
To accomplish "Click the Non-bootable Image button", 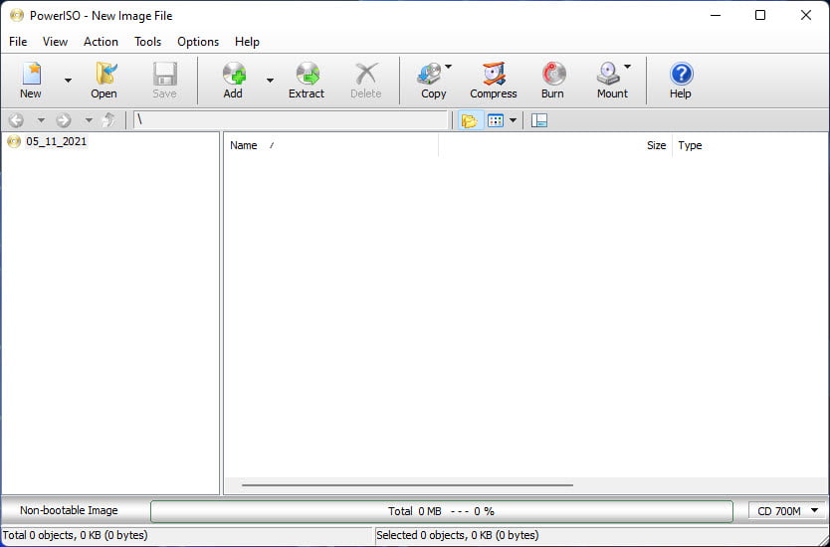I will pyautogui.click(x=69, y=510).
